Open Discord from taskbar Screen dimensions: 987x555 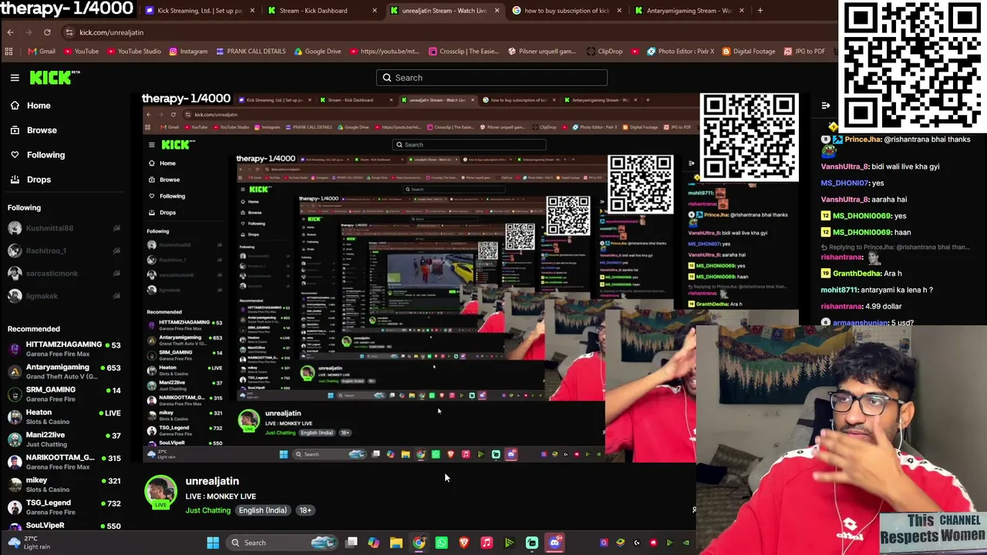(554, 543)
